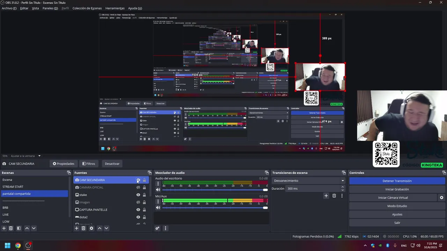
Task: Add a new scene with plus icon
Action: (4, 228)
